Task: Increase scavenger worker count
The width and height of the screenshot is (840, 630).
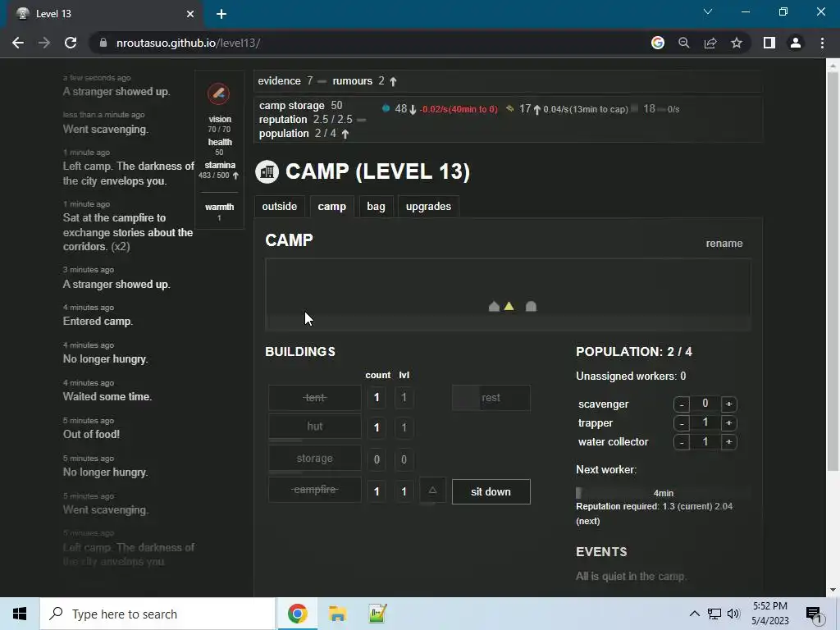Action: 728,404
